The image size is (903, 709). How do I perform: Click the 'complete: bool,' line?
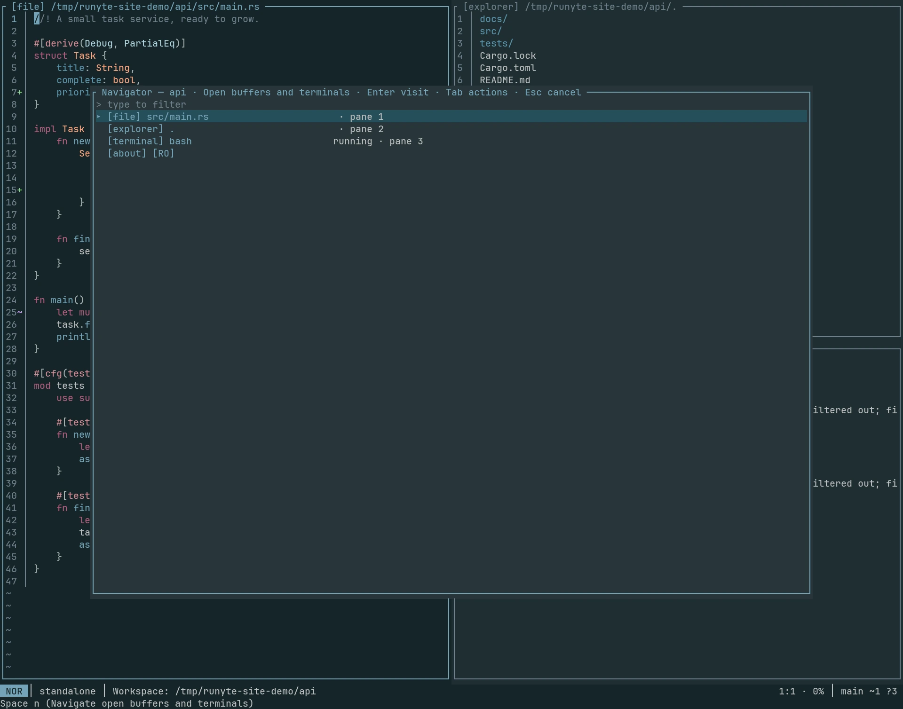[x=98, y=80]
